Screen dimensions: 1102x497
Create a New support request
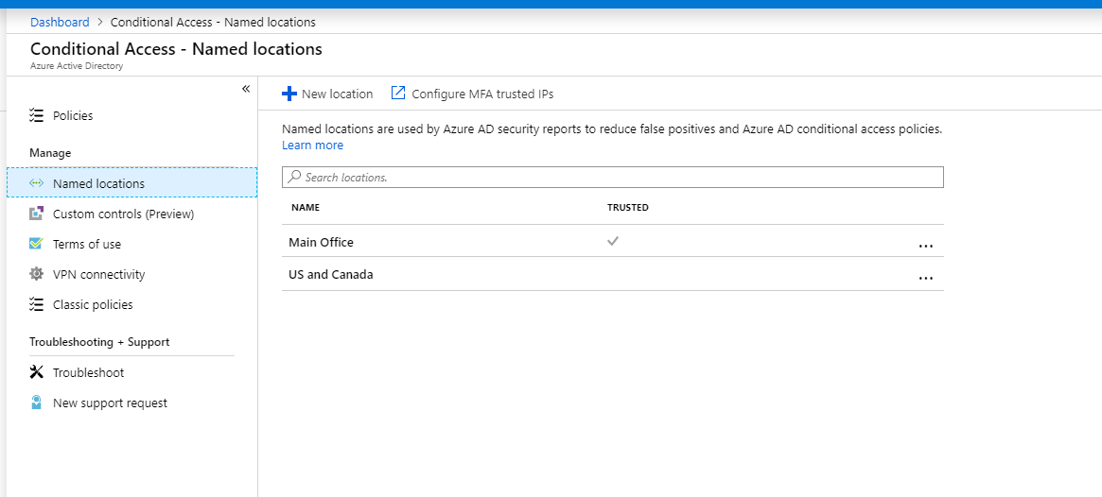(x=132, y=403)
